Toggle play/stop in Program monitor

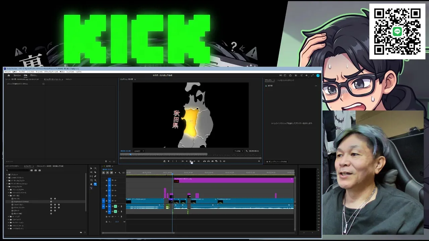coord(191,161)
